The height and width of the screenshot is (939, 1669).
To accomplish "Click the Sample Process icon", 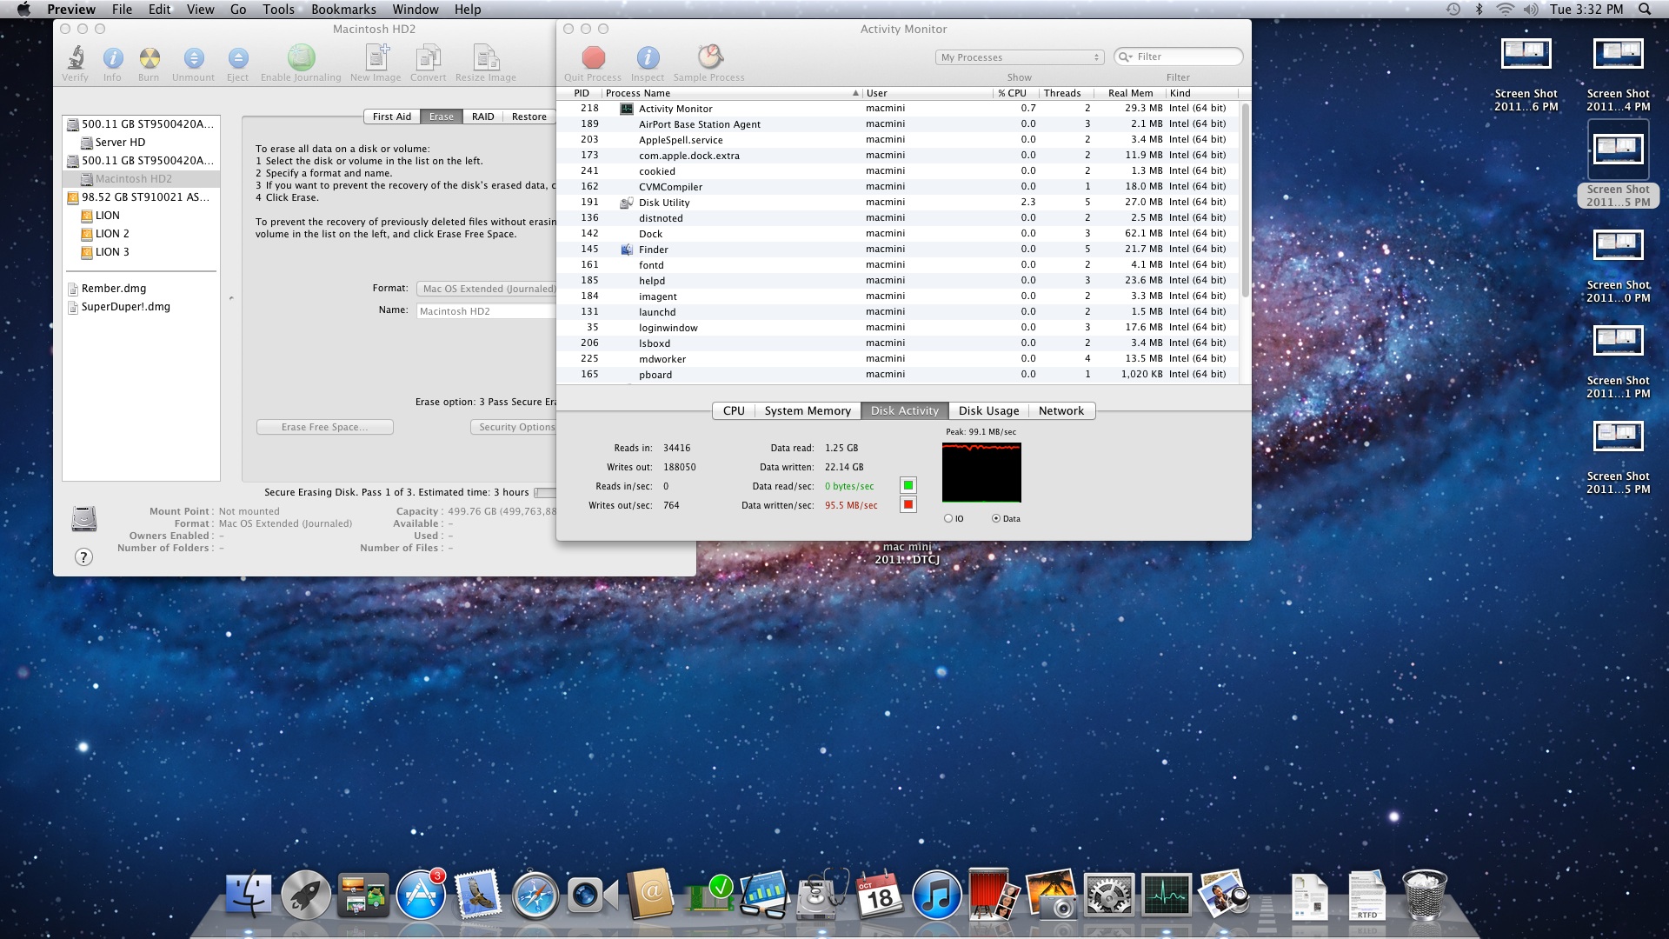I will coord(709,57).
